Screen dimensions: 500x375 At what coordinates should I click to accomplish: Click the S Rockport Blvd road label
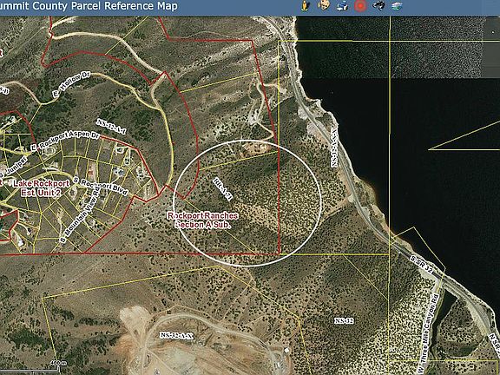[101, 186]
